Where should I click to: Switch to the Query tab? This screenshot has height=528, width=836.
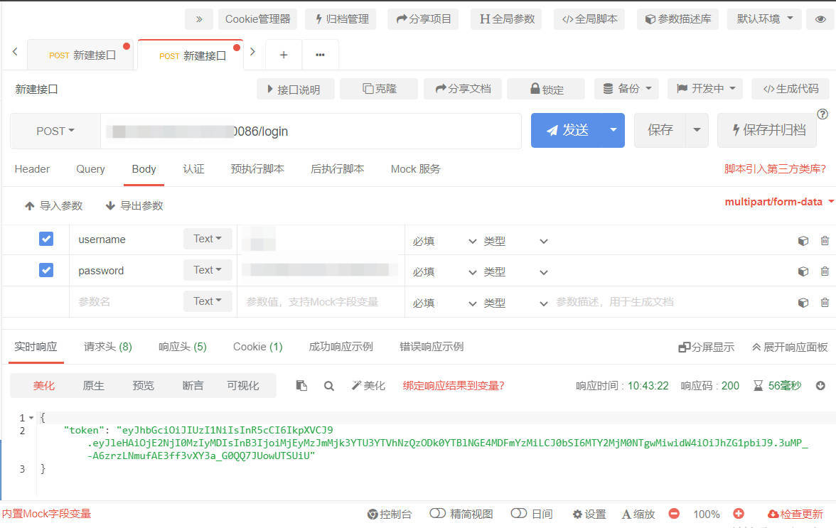[91, 169]
